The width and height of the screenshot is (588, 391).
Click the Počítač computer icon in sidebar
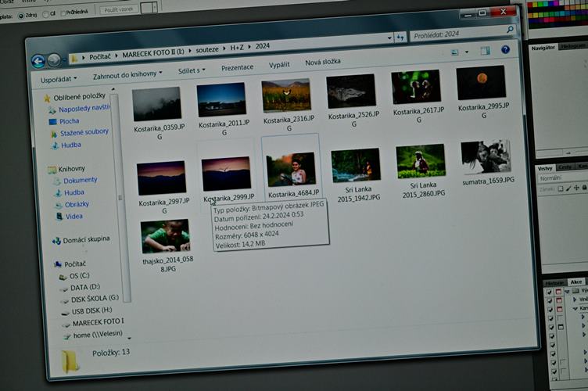click(58, 264)
